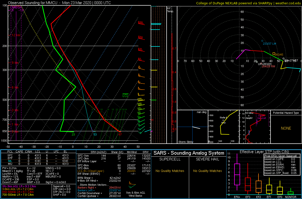Screen dimensions: 302x199
Task: Click the cyan wetbulb value 53
Action: coord(95,135)
